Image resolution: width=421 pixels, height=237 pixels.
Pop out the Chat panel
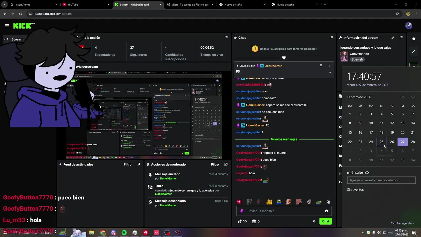pyautogui.click(x=331, y=38)
